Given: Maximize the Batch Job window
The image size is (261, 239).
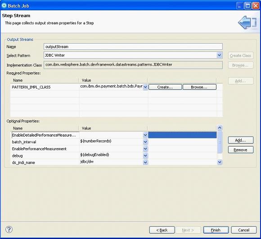Looking at the screenshot, I should 247,6.
